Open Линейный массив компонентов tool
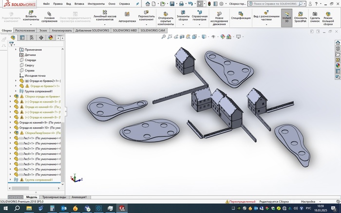Viewport: 341px width, 213px height. pos(104,13)
